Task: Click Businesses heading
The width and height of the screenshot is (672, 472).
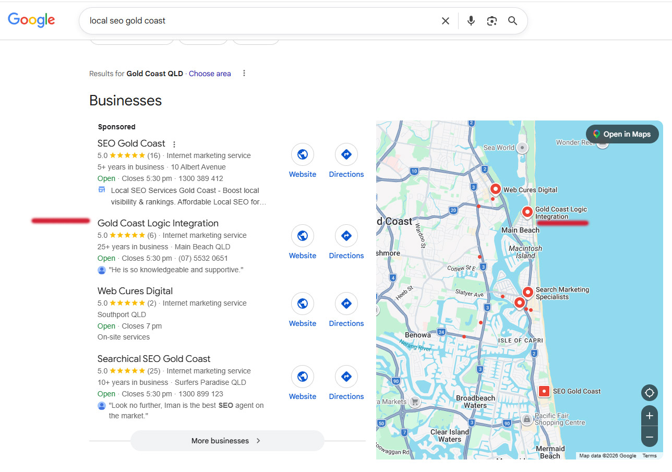Action: point(126,101)
